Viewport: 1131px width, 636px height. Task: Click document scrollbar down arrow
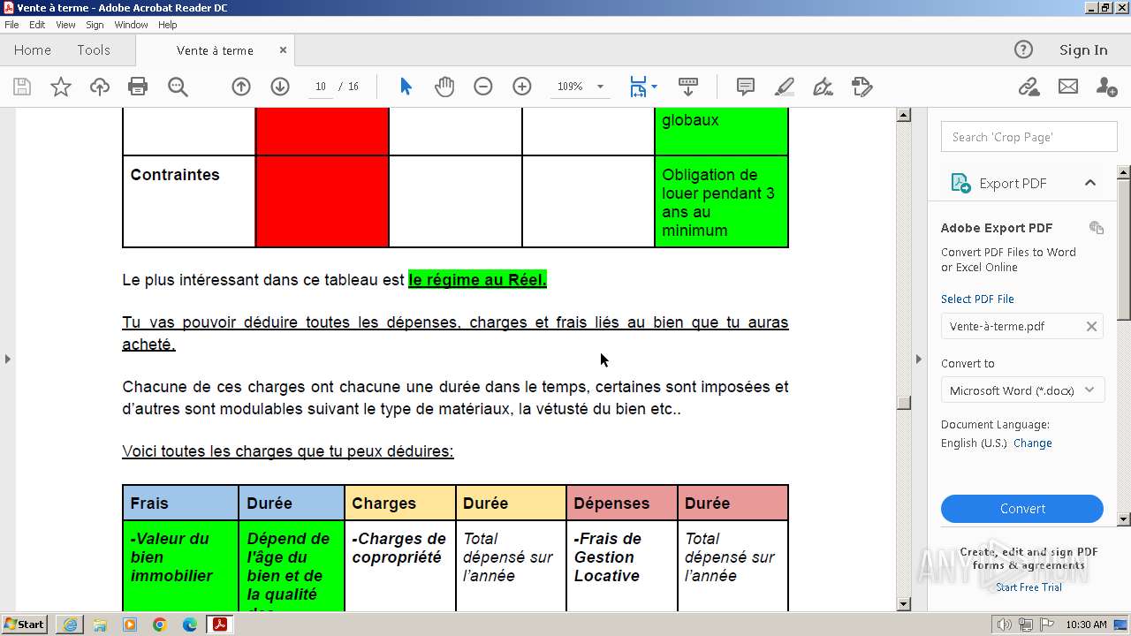(903, 604)
